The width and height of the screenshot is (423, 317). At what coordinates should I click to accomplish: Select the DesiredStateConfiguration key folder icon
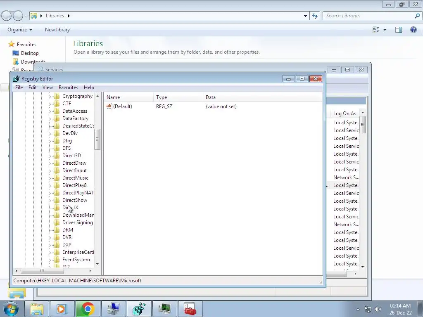[x=57, y=126]
